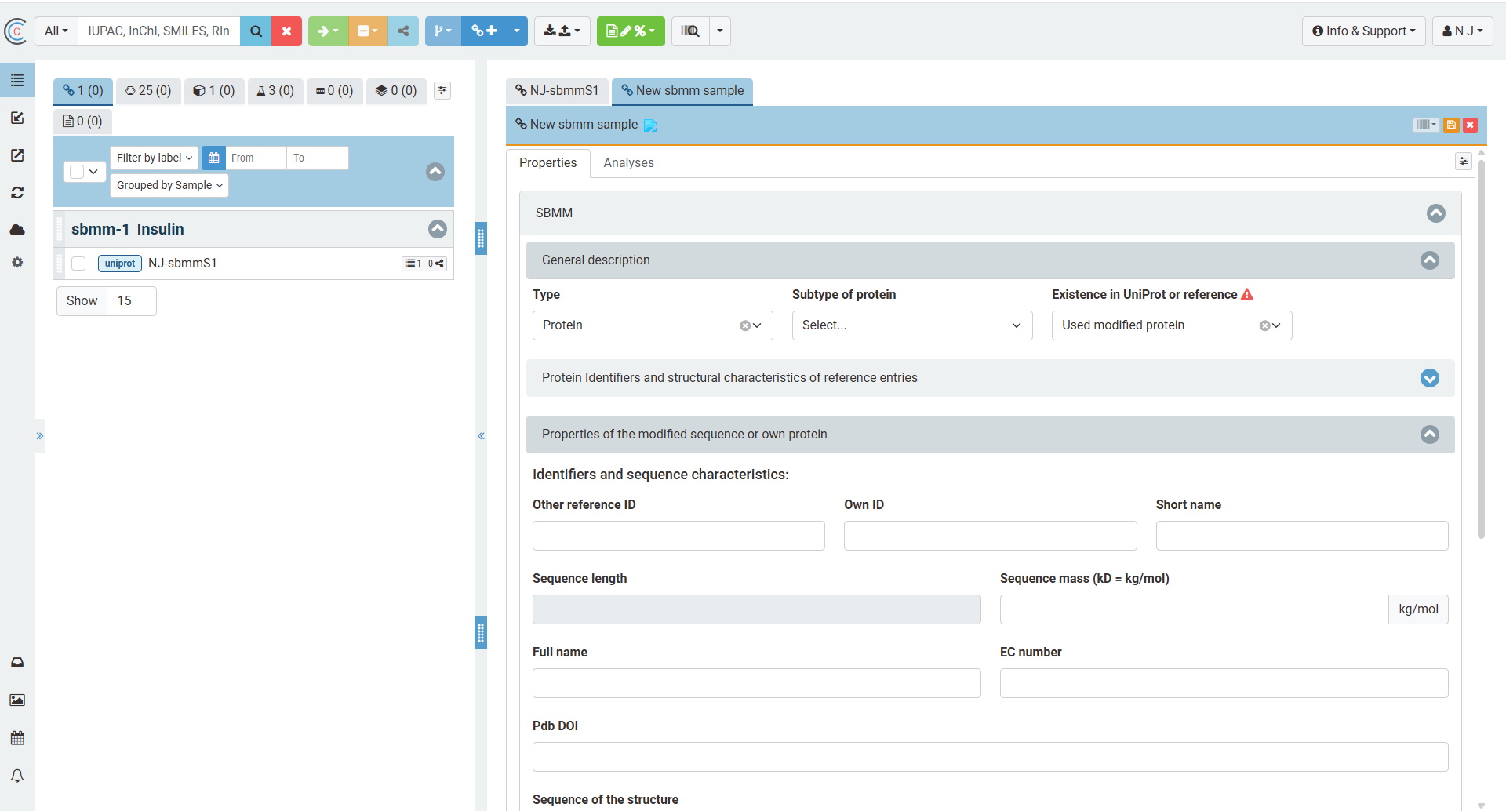Click the notification bell icon
Image resolution: width=1506 pixels, height=811 pixels.
pos(17,776)
